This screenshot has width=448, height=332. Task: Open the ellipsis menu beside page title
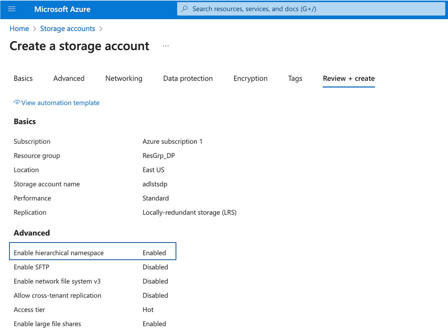166,46
